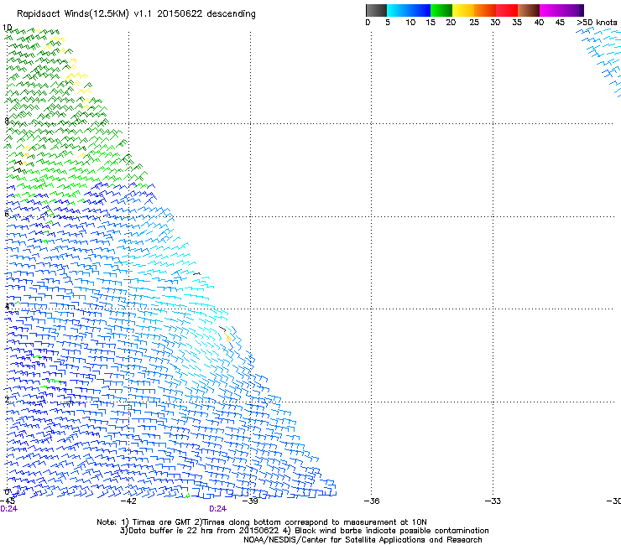Click the latitude axis label '10'
The image size is (621, 545).
tap(7, 28)
